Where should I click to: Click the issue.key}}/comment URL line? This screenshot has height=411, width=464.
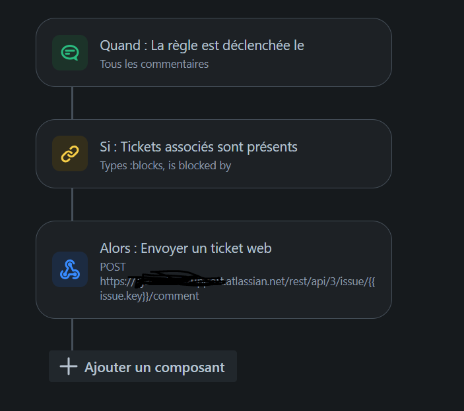click(x=149, y=296)
